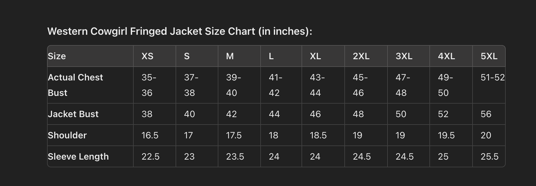The width and height of the screenshot is (536, 186).
Task: Select the Shoulder row label
Action: click(67, 135)
